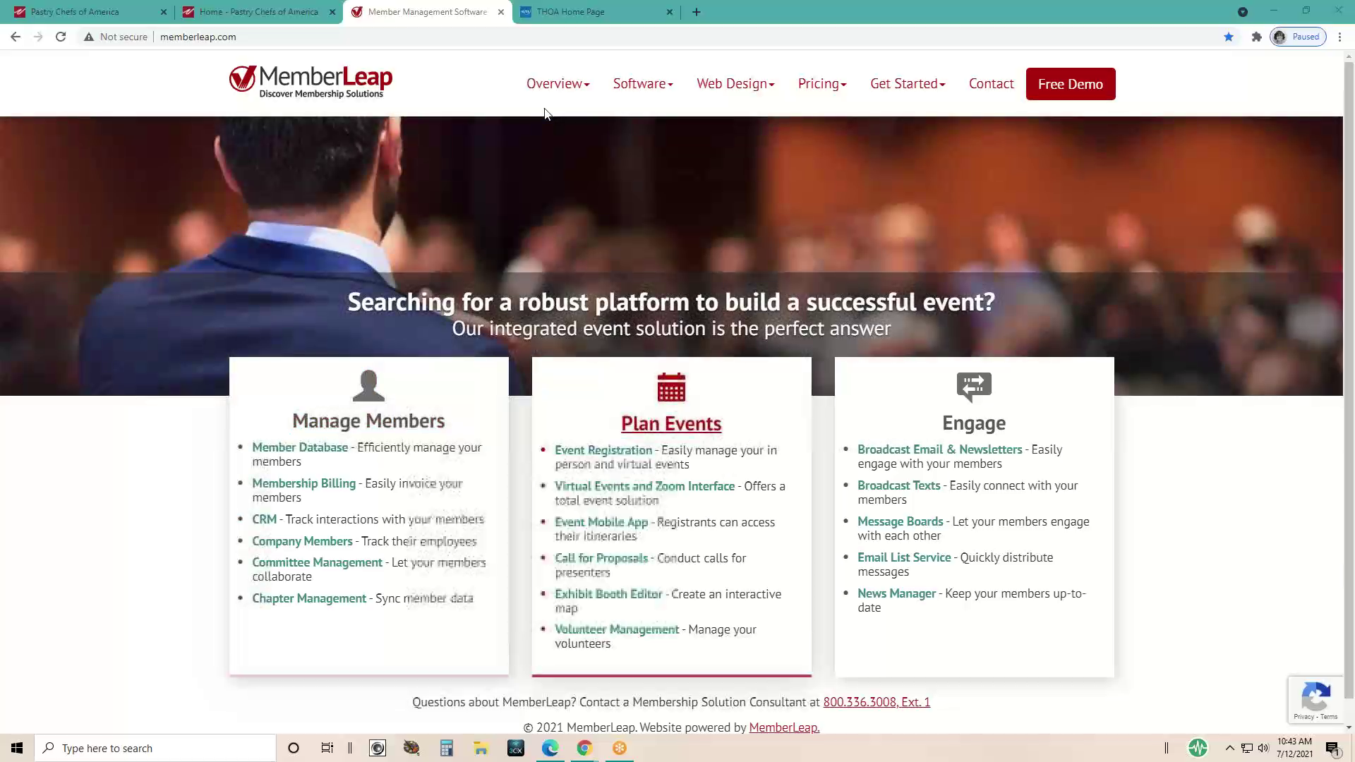Open Broadcast Email & Newsletters link
This screenshot has height=762, width=1355.
[x=940, y=449]
